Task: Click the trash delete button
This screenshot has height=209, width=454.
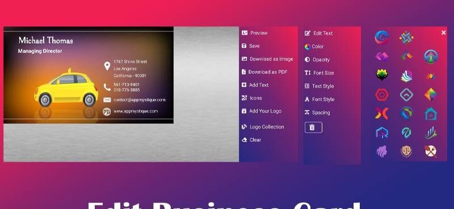Action: pyautogui.click(x=313, y=127)
